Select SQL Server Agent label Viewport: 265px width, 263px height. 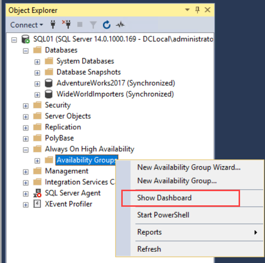73,193
